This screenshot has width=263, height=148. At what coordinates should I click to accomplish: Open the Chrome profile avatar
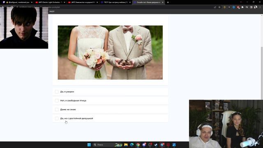pos(256,7)
